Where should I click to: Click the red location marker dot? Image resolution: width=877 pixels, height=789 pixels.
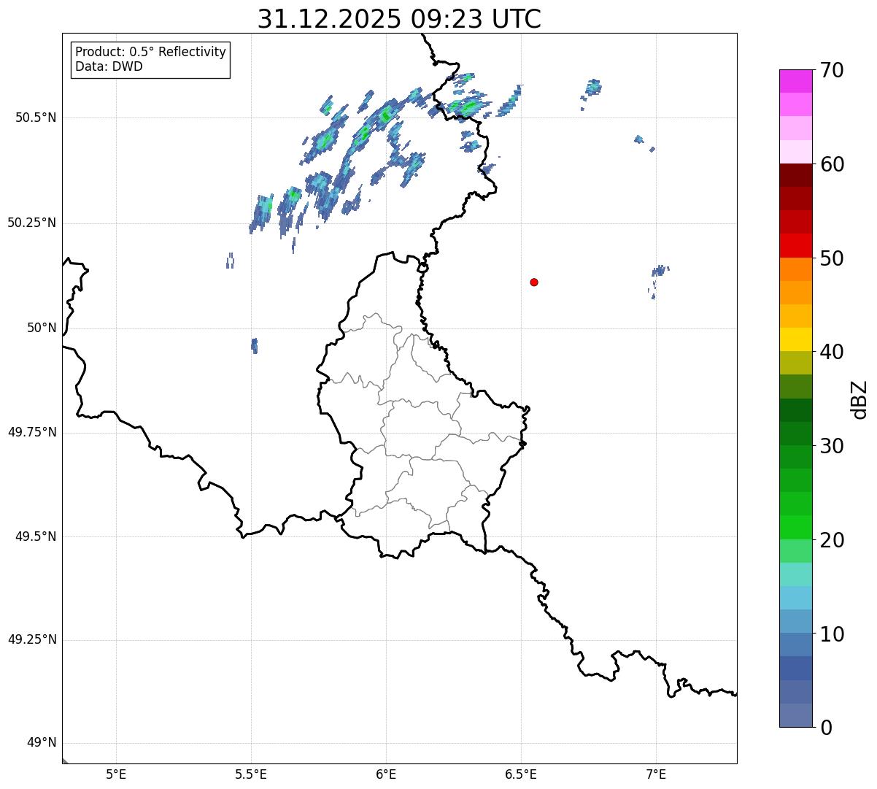tap(534, 282)
